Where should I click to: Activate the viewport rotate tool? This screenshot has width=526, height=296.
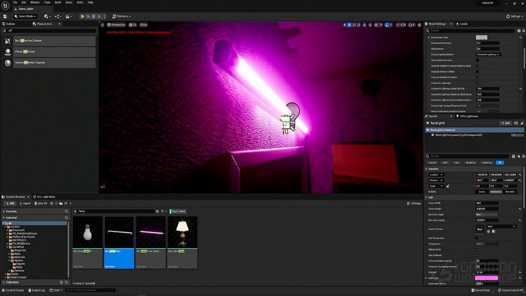click(x=354, y=25)
